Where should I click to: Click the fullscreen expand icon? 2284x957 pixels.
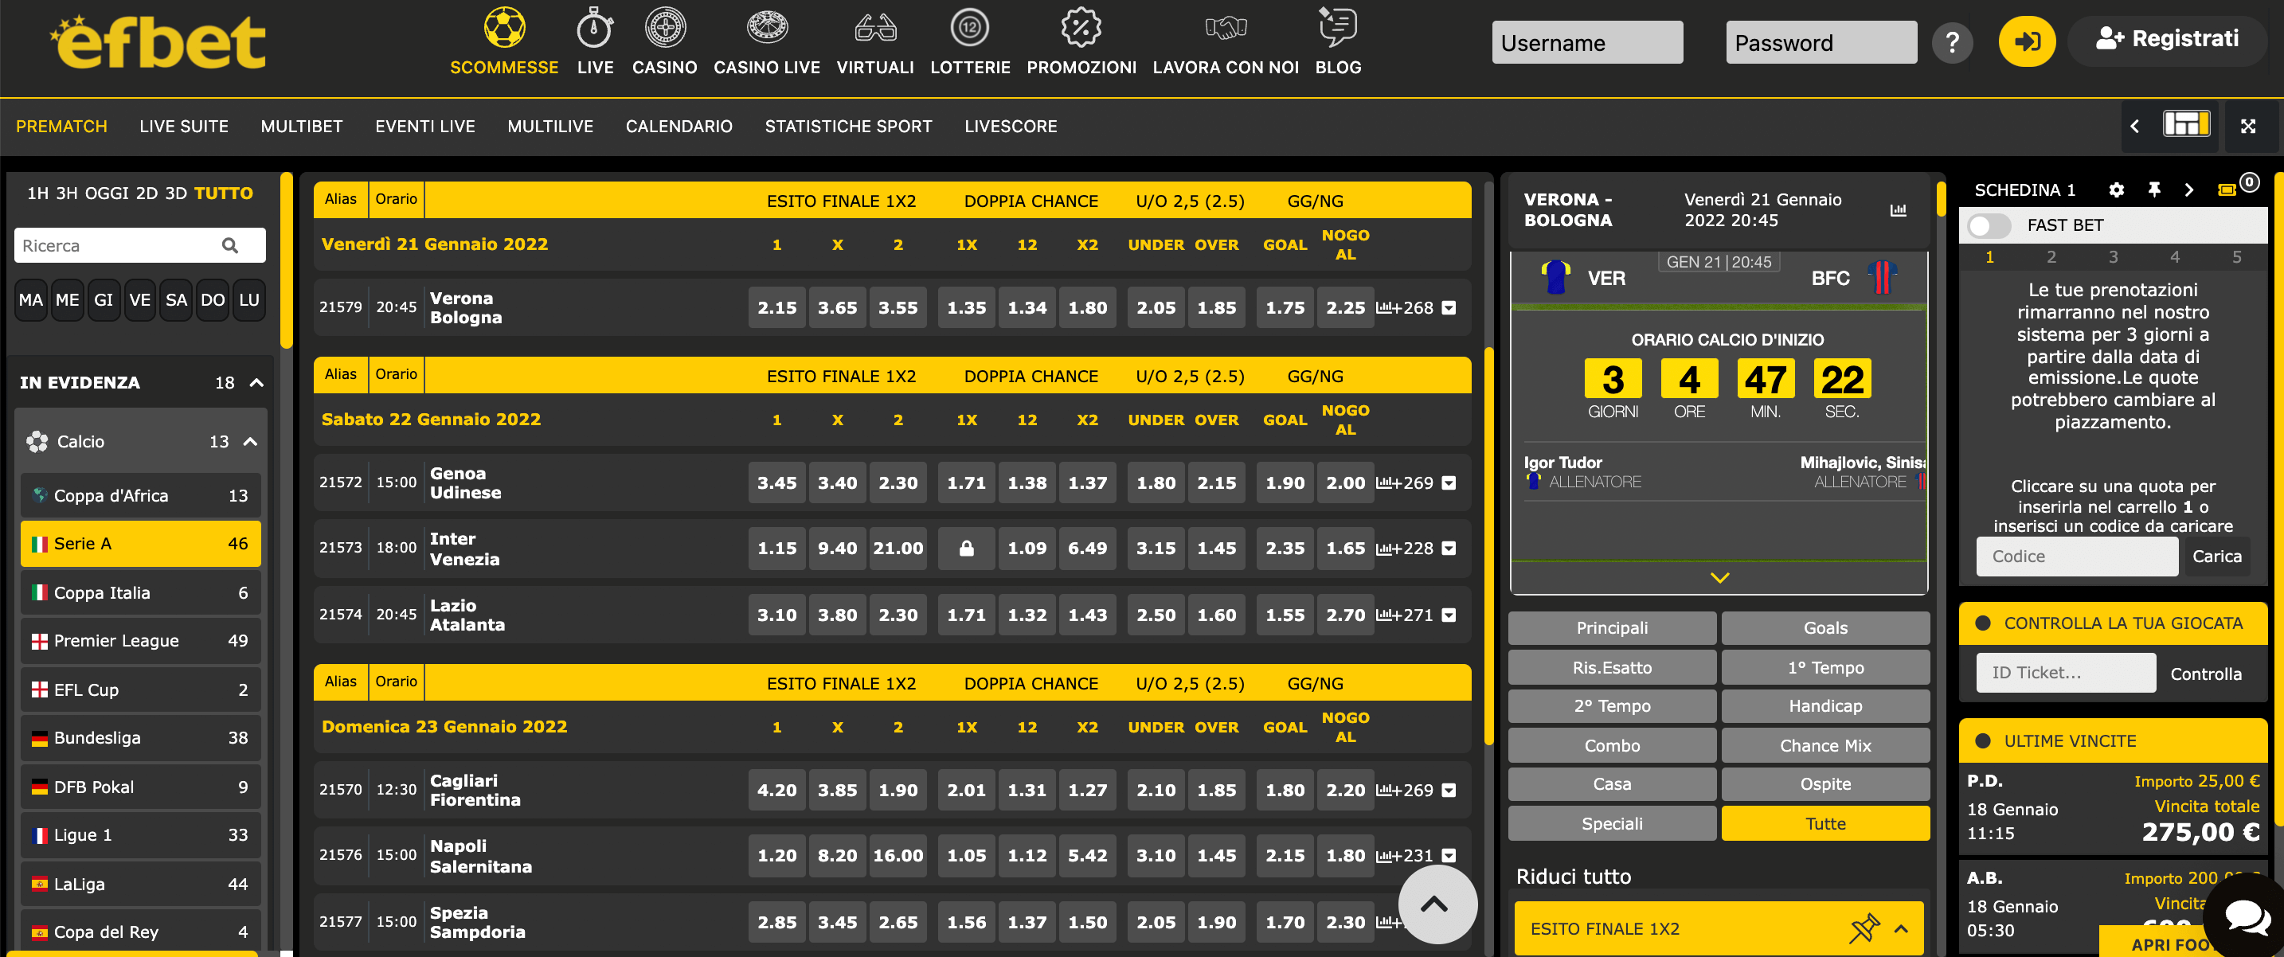[2247, 127]
